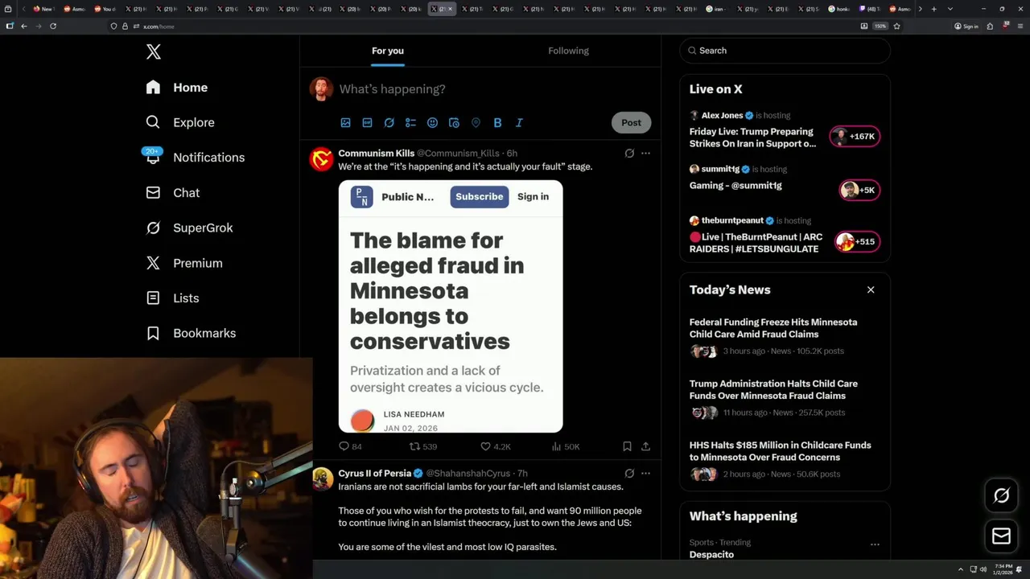Like the Communism Kills post

click(x=496, y=446)
